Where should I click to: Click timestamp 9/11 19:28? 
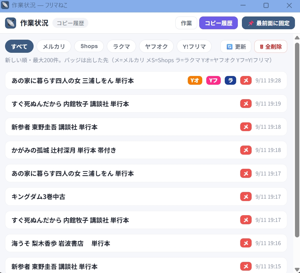coord(268,80)
